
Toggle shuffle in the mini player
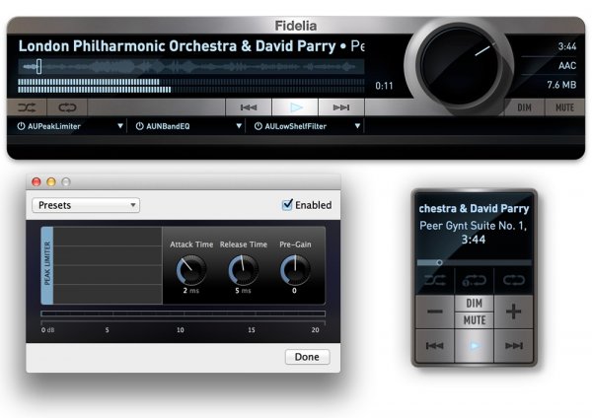coord(434,280)
